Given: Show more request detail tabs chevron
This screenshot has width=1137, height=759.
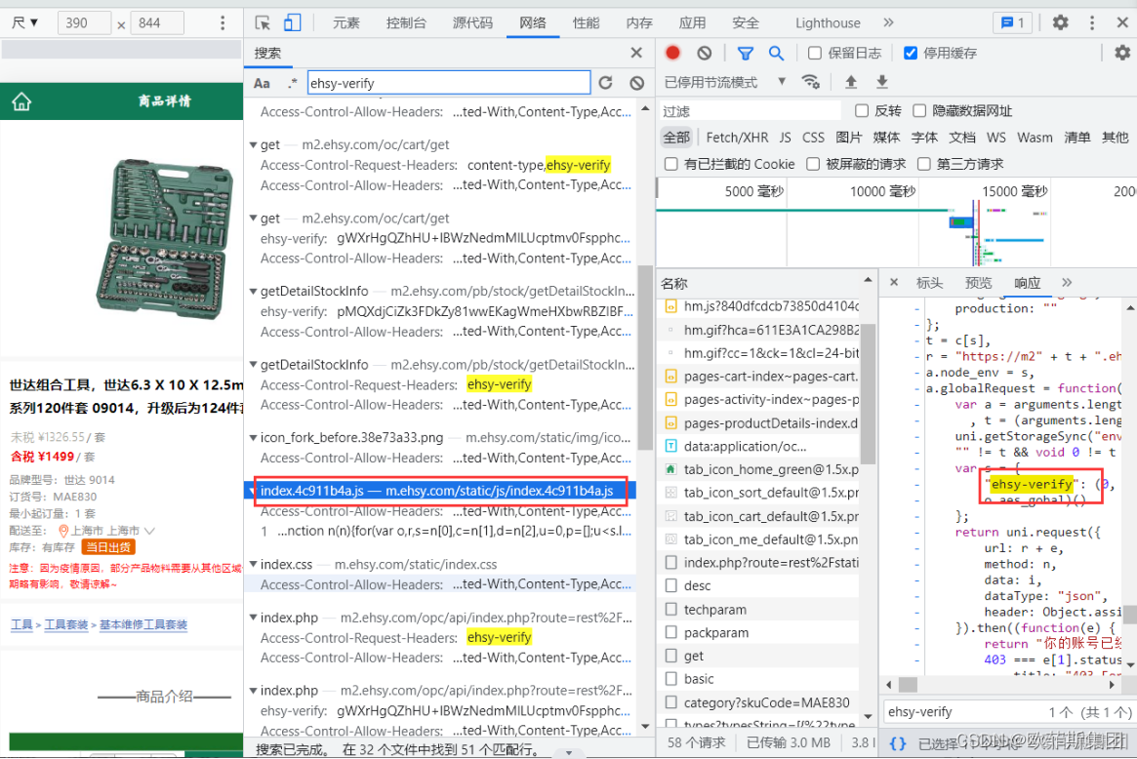Looking at the screenshot, I should 1066,282.
